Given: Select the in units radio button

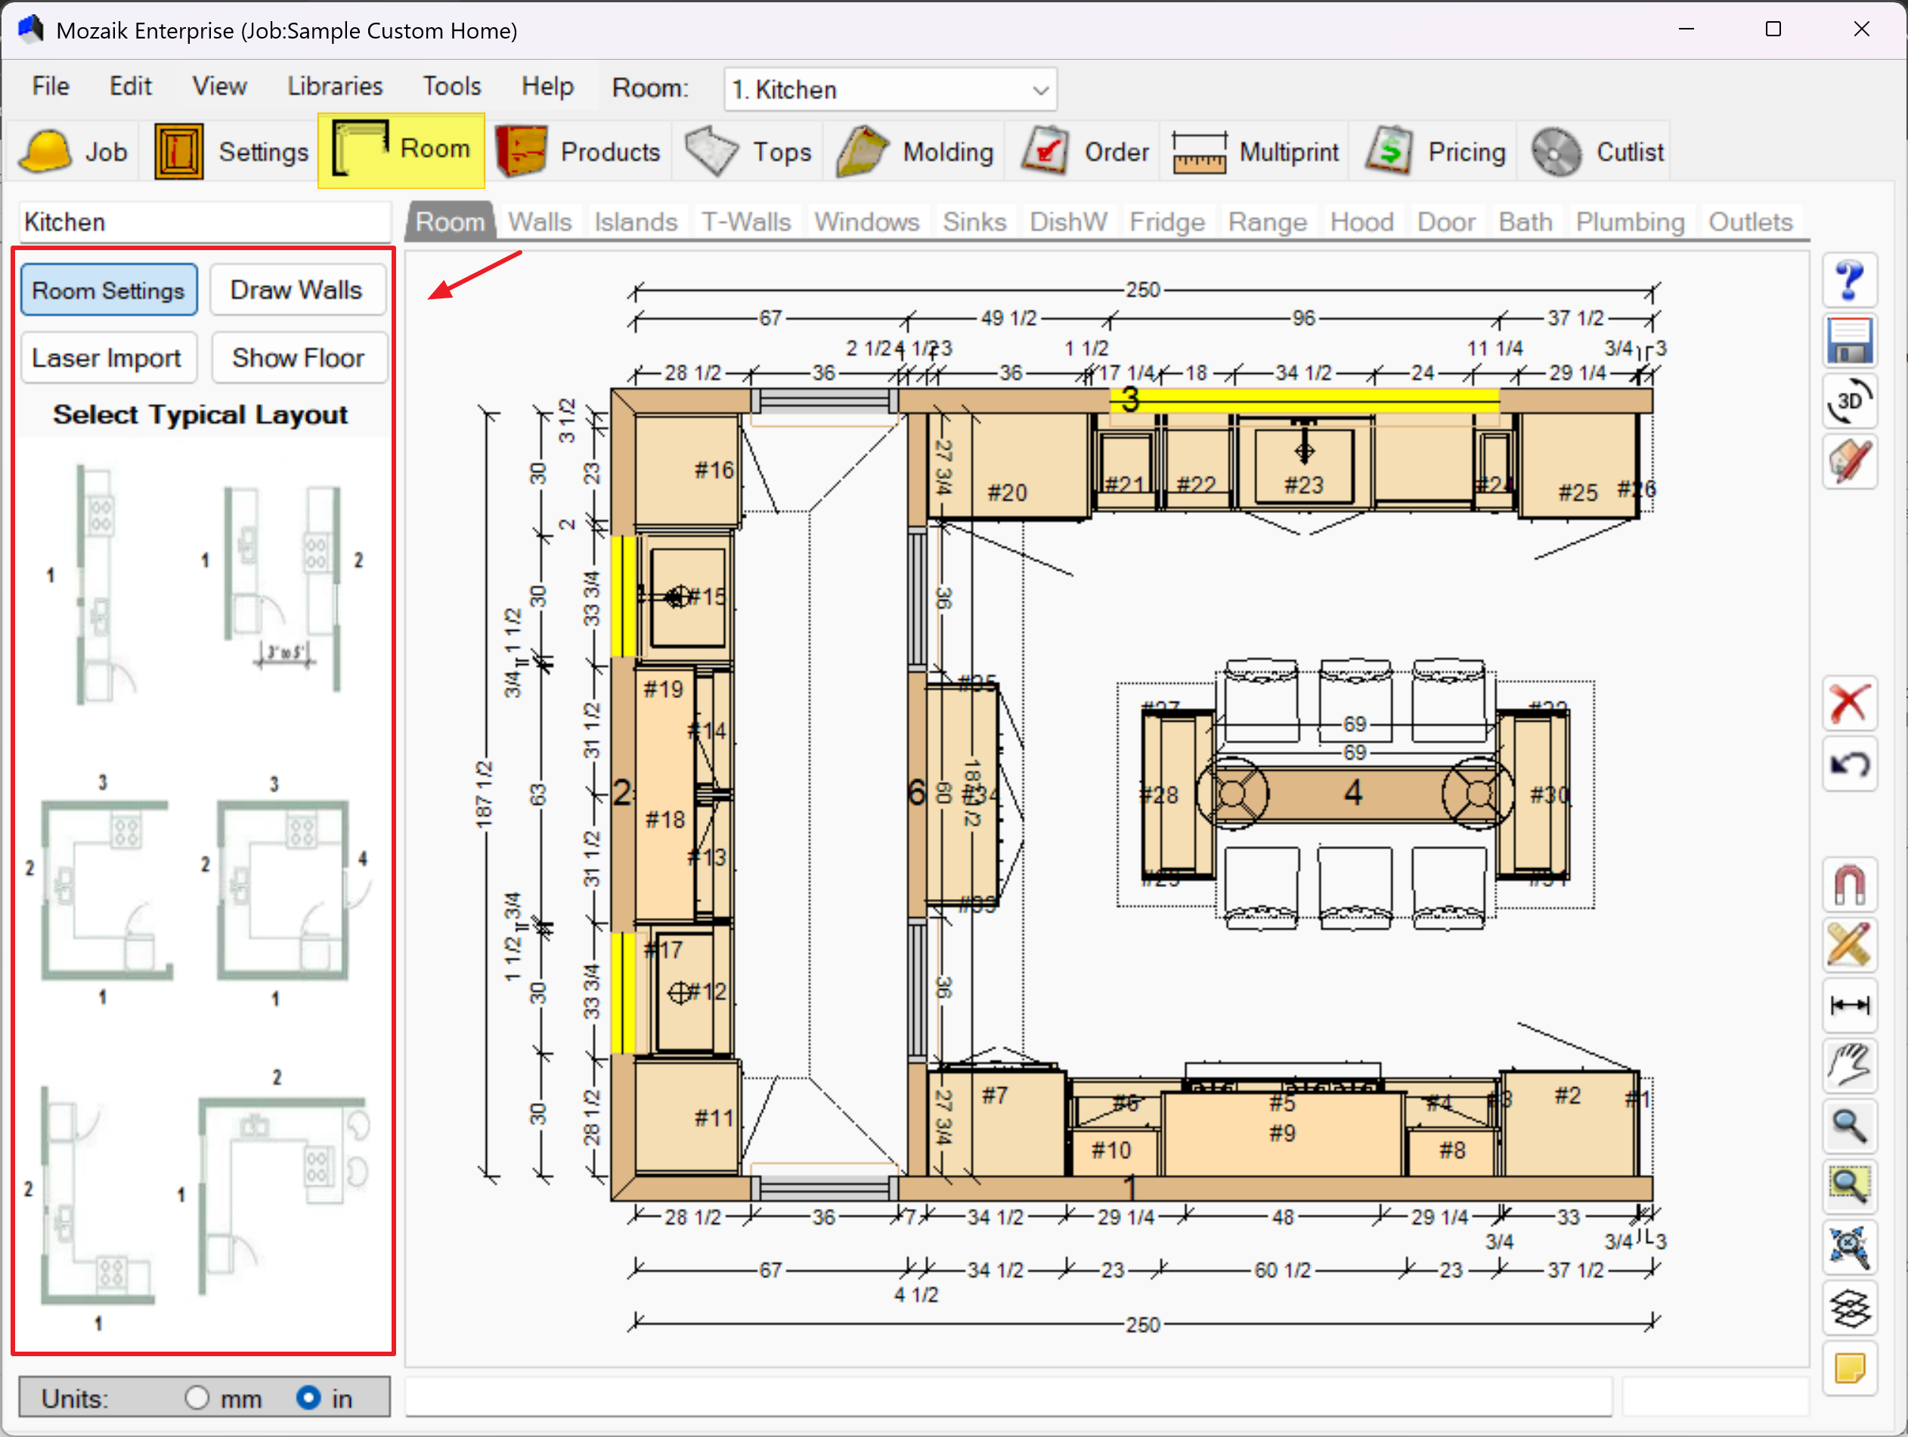Looking at the screenshot, I should (x=308, y=1398).
